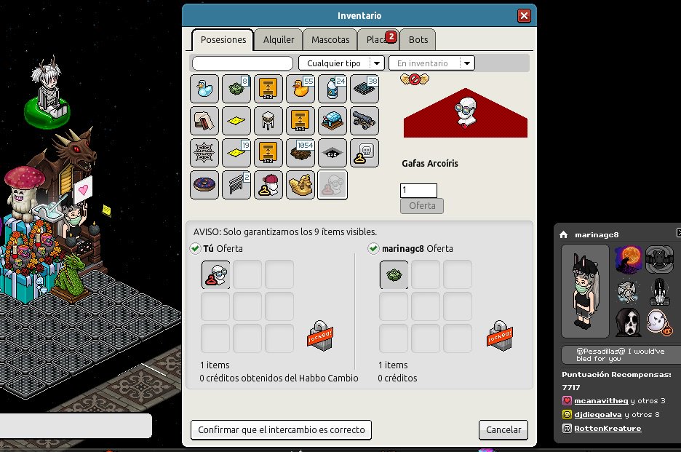681x452 pixels.
Task: Open the Mascotas tab
Action: pyautogui.click(x=330, y=39)
